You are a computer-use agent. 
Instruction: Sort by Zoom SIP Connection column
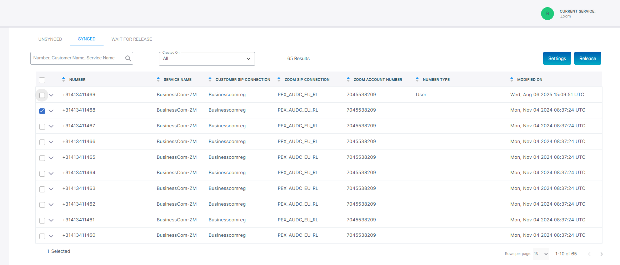click(279, 79)
